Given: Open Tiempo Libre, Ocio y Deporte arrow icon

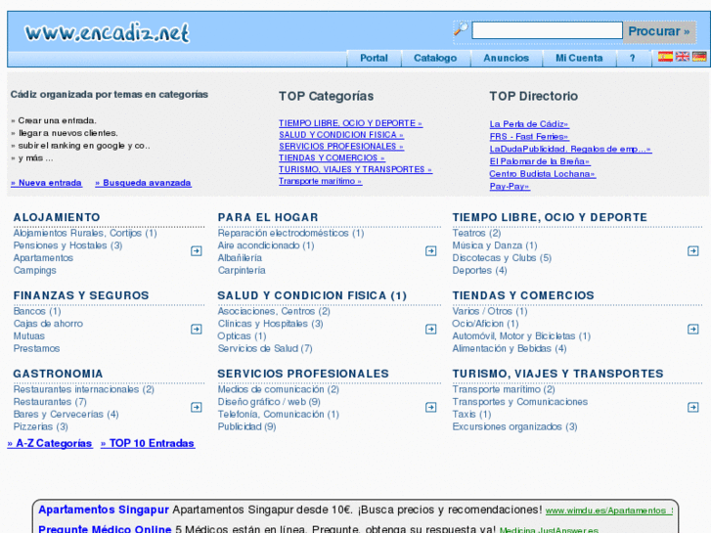Looking at the screenshot, I should click(692, 250).
